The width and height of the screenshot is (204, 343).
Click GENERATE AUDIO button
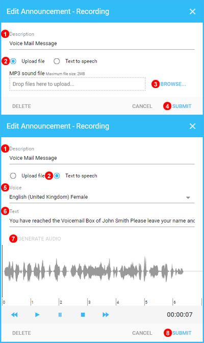[x=39, y=239]
